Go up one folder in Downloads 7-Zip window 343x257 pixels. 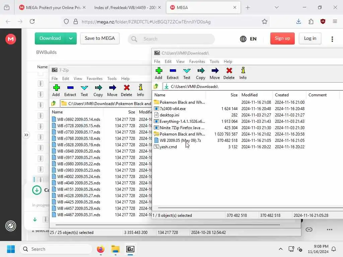point(156,87)
